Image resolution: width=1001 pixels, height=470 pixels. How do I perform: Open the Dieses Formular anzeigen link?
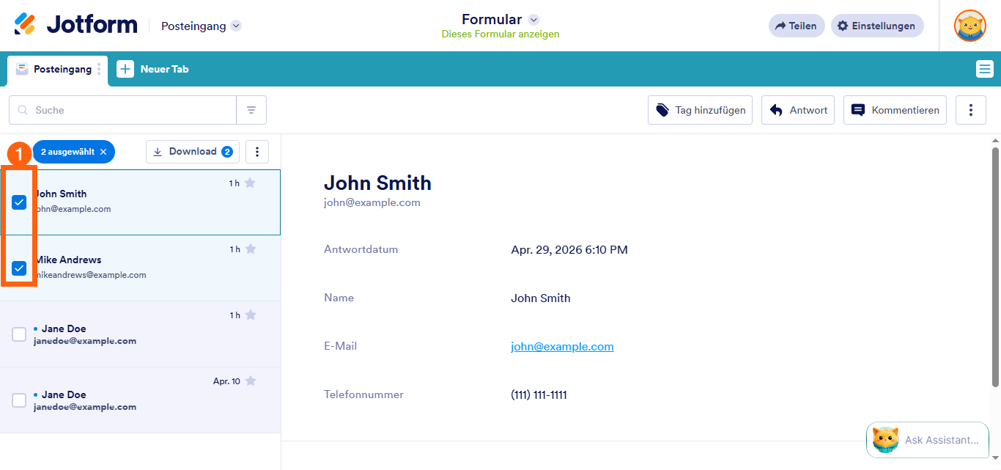click(500, 34)
